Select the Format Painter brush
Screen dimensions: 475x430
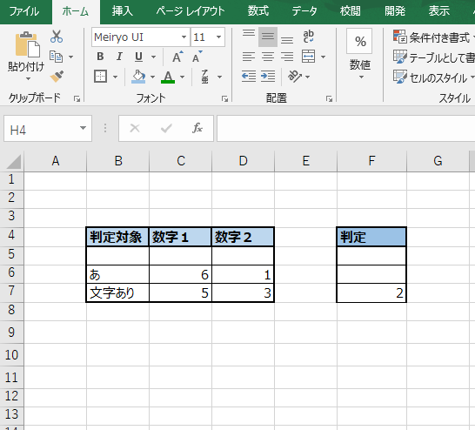[57, 77]
